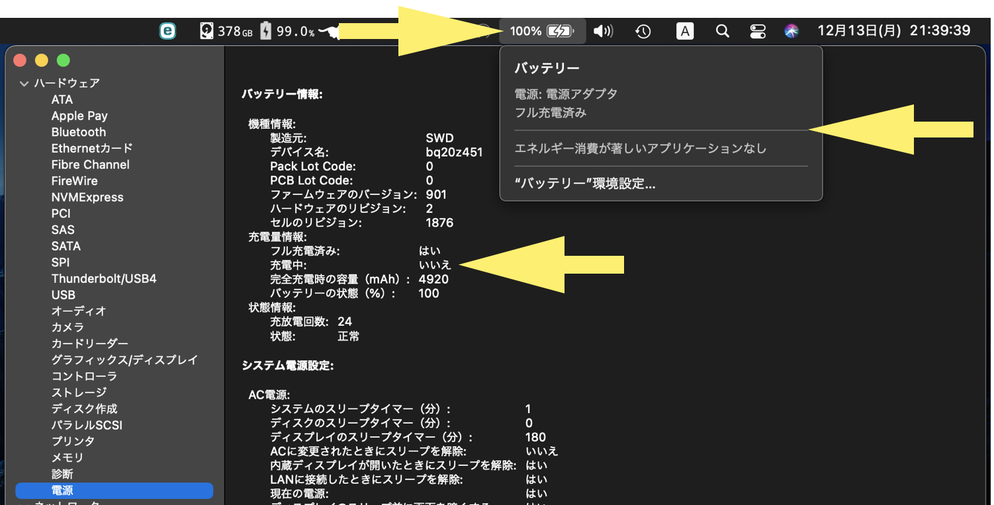Click 電源: 電源アダプタ in battery menu
994x505 pixels.
pos(566,94)
